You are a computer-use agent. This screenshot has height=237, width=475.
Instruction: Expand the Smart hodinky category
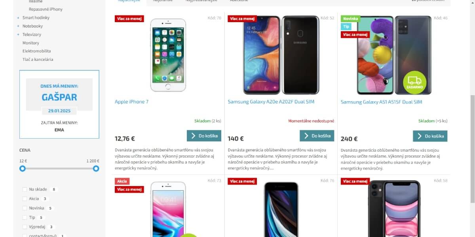tap(18, 18)
